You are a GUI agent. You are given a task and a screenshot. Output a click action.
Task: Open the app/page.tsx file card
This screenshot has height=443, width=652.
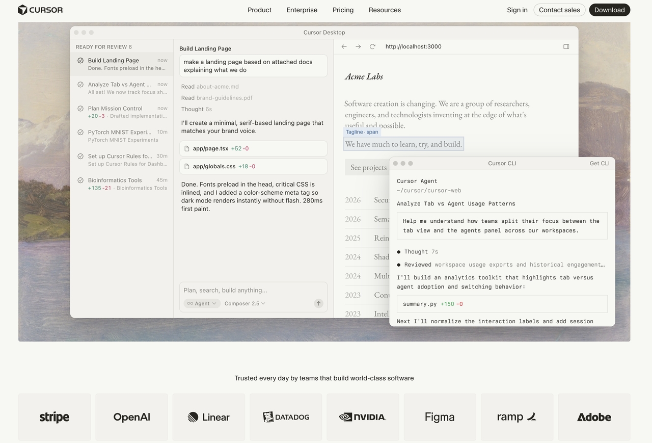[253, 148]
